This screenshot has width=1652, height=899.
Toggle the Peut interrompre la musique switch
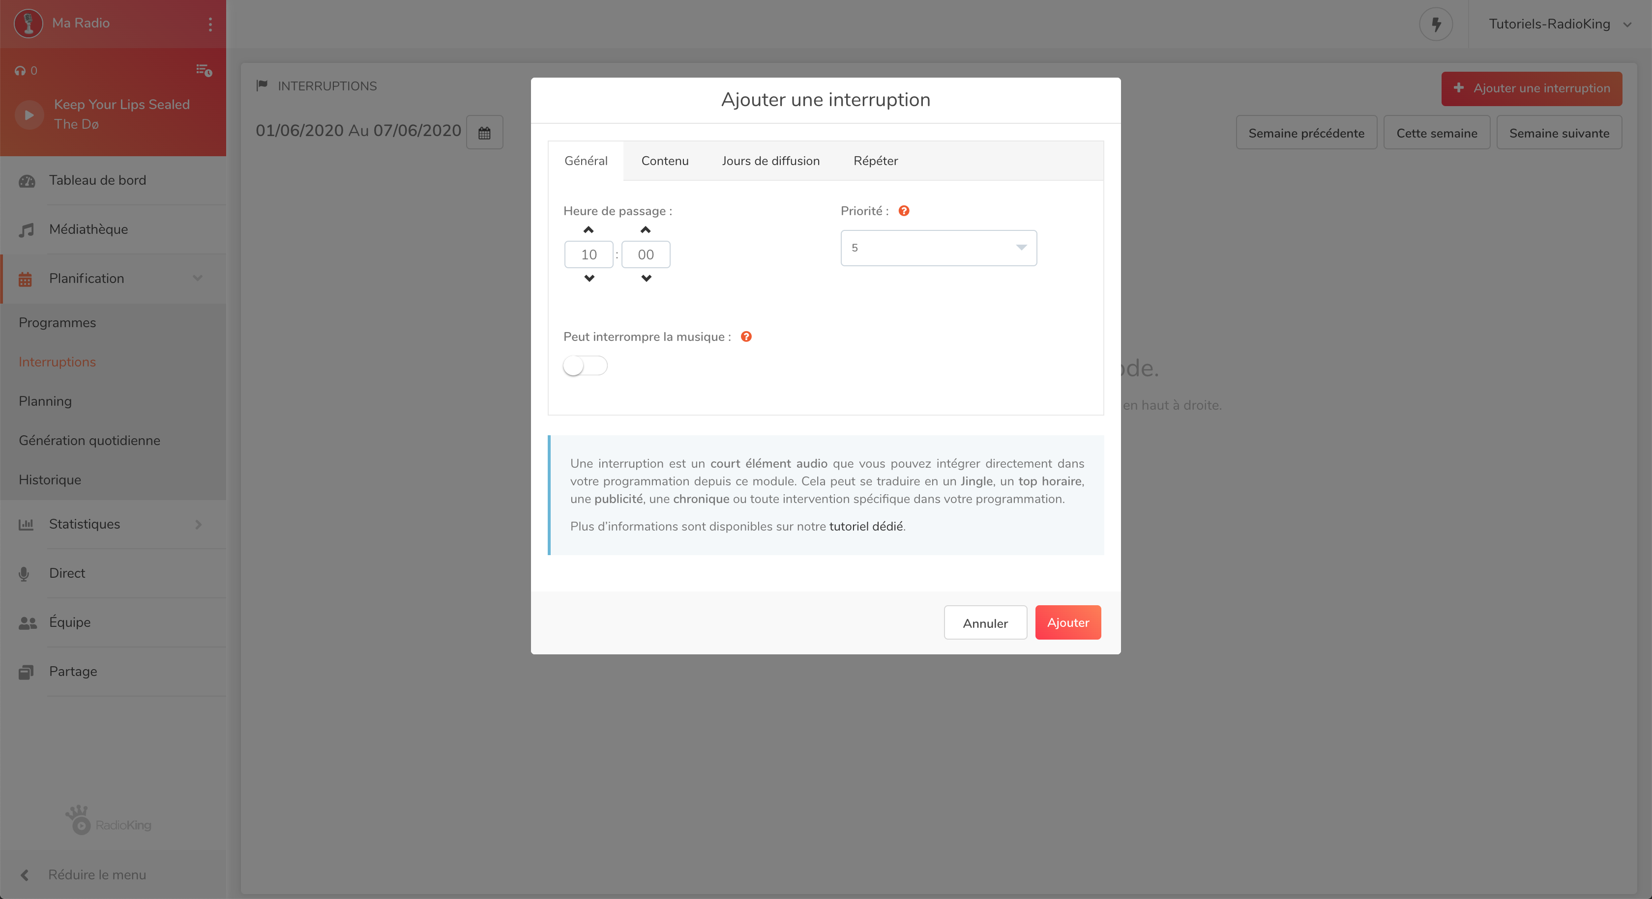click(585, 366)
